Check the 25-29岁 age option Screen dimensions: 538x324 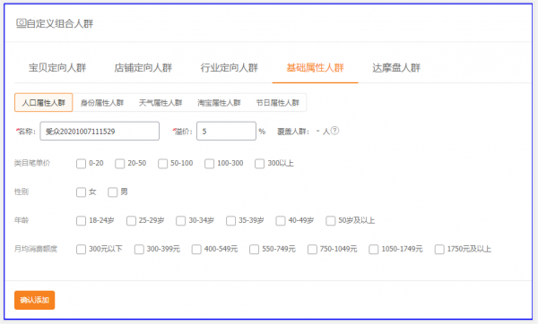pyautogui.click(x=131, y=220)
